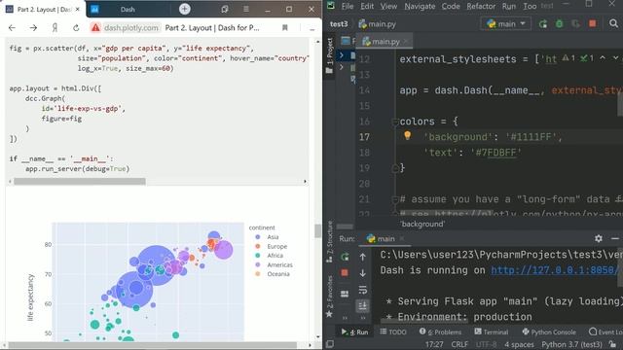The height and width of the screenshot is (350, 623).
Task: Click CRLF line separator in status bar
Action: click(459, 344)
